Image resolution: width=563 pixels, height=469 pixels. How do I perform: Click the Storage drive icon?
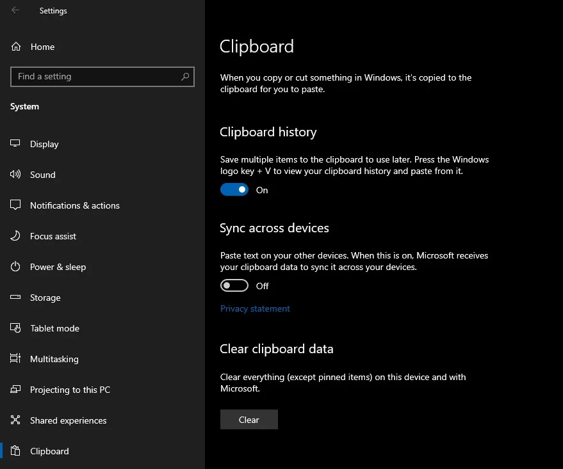pos(15,297)
